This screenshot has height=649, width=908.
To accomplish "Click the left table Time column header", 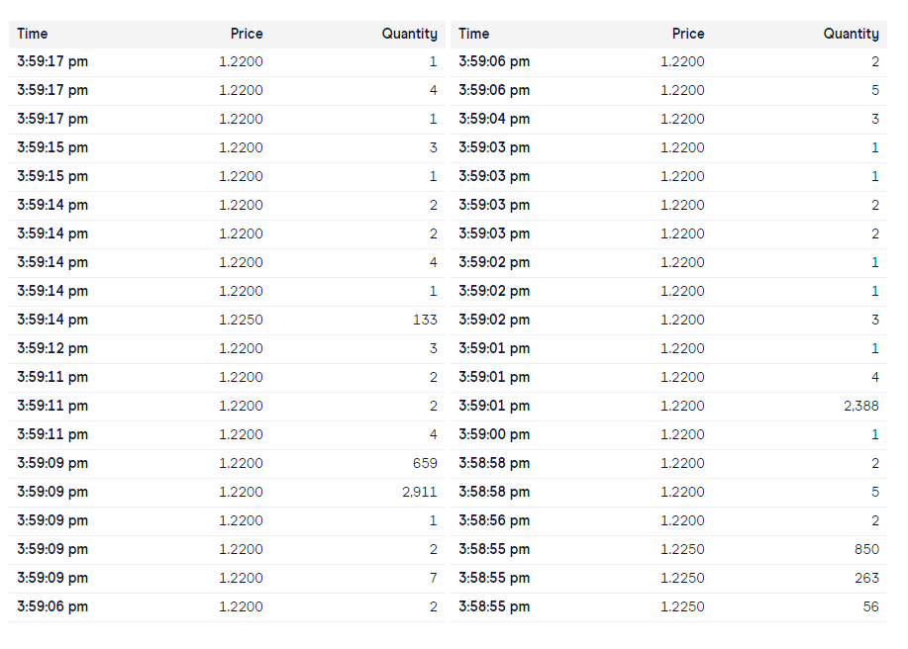I will [33, 34].
